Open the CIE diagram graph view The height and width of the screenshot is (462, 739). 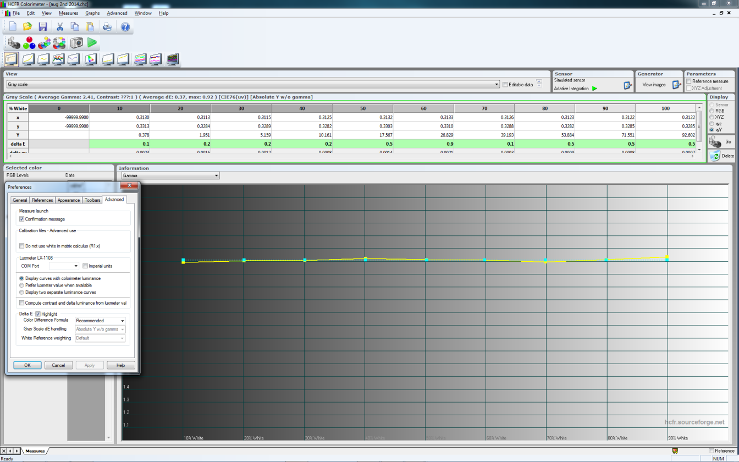91,59
